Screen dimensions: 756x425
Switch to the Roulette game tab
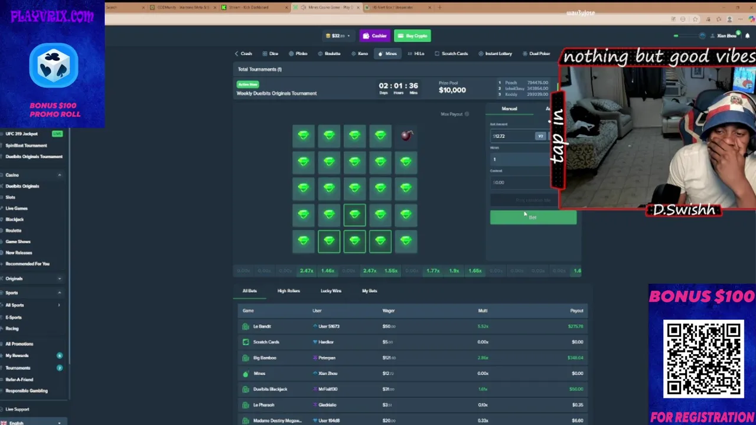[329, 54]
